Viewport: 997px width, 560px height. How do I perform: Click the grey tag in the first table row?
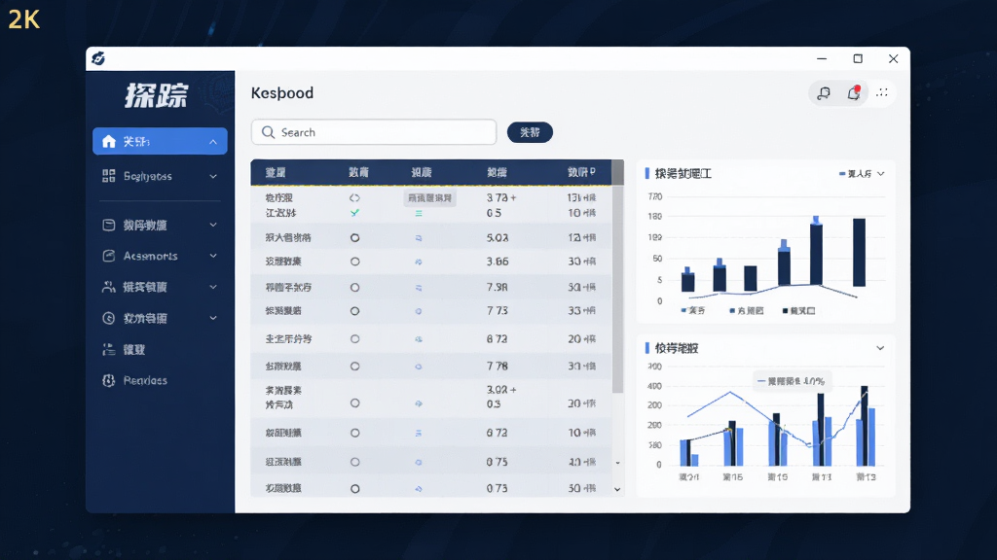[429, 198]
